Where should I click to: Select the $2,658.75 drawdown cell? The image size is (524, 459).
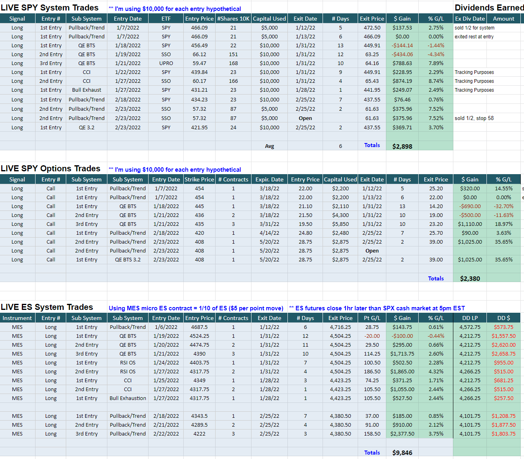503,354
